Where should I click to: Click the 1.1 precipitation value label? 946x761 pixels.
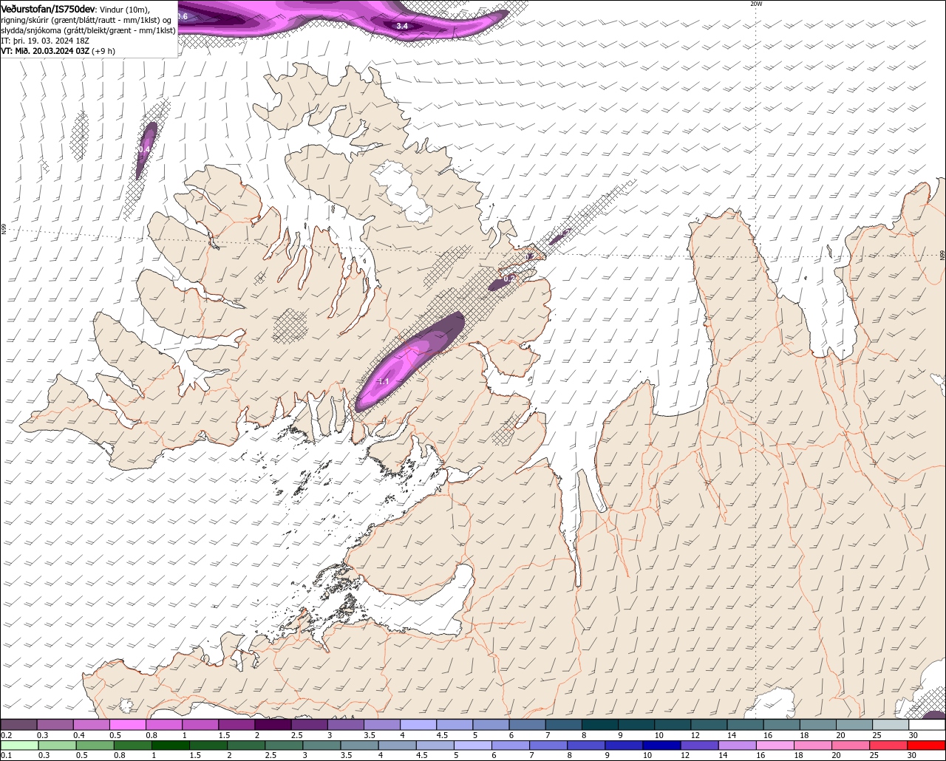[x=384, y=381]
